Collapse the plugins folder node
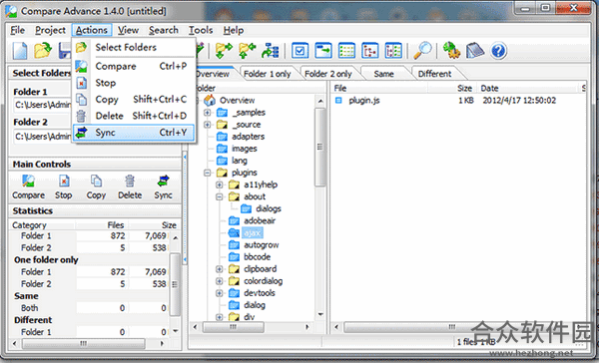This screenshot has width=599, height=363. 207,173
